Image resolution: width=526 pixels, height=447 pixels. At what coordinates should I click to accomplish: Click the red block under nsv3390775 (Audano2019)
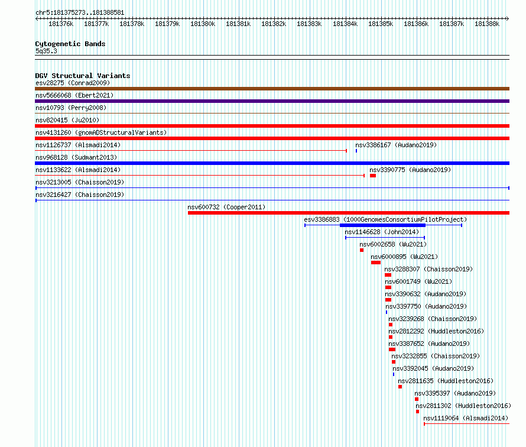pyautogui.click(x=373, y=176)
